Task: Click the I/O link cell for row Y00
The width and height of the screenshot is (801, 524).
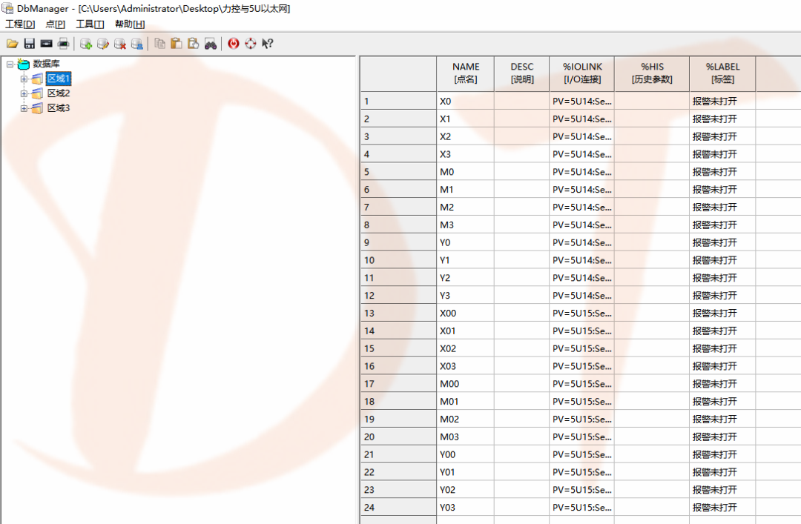Action: (x=582, y=454)
